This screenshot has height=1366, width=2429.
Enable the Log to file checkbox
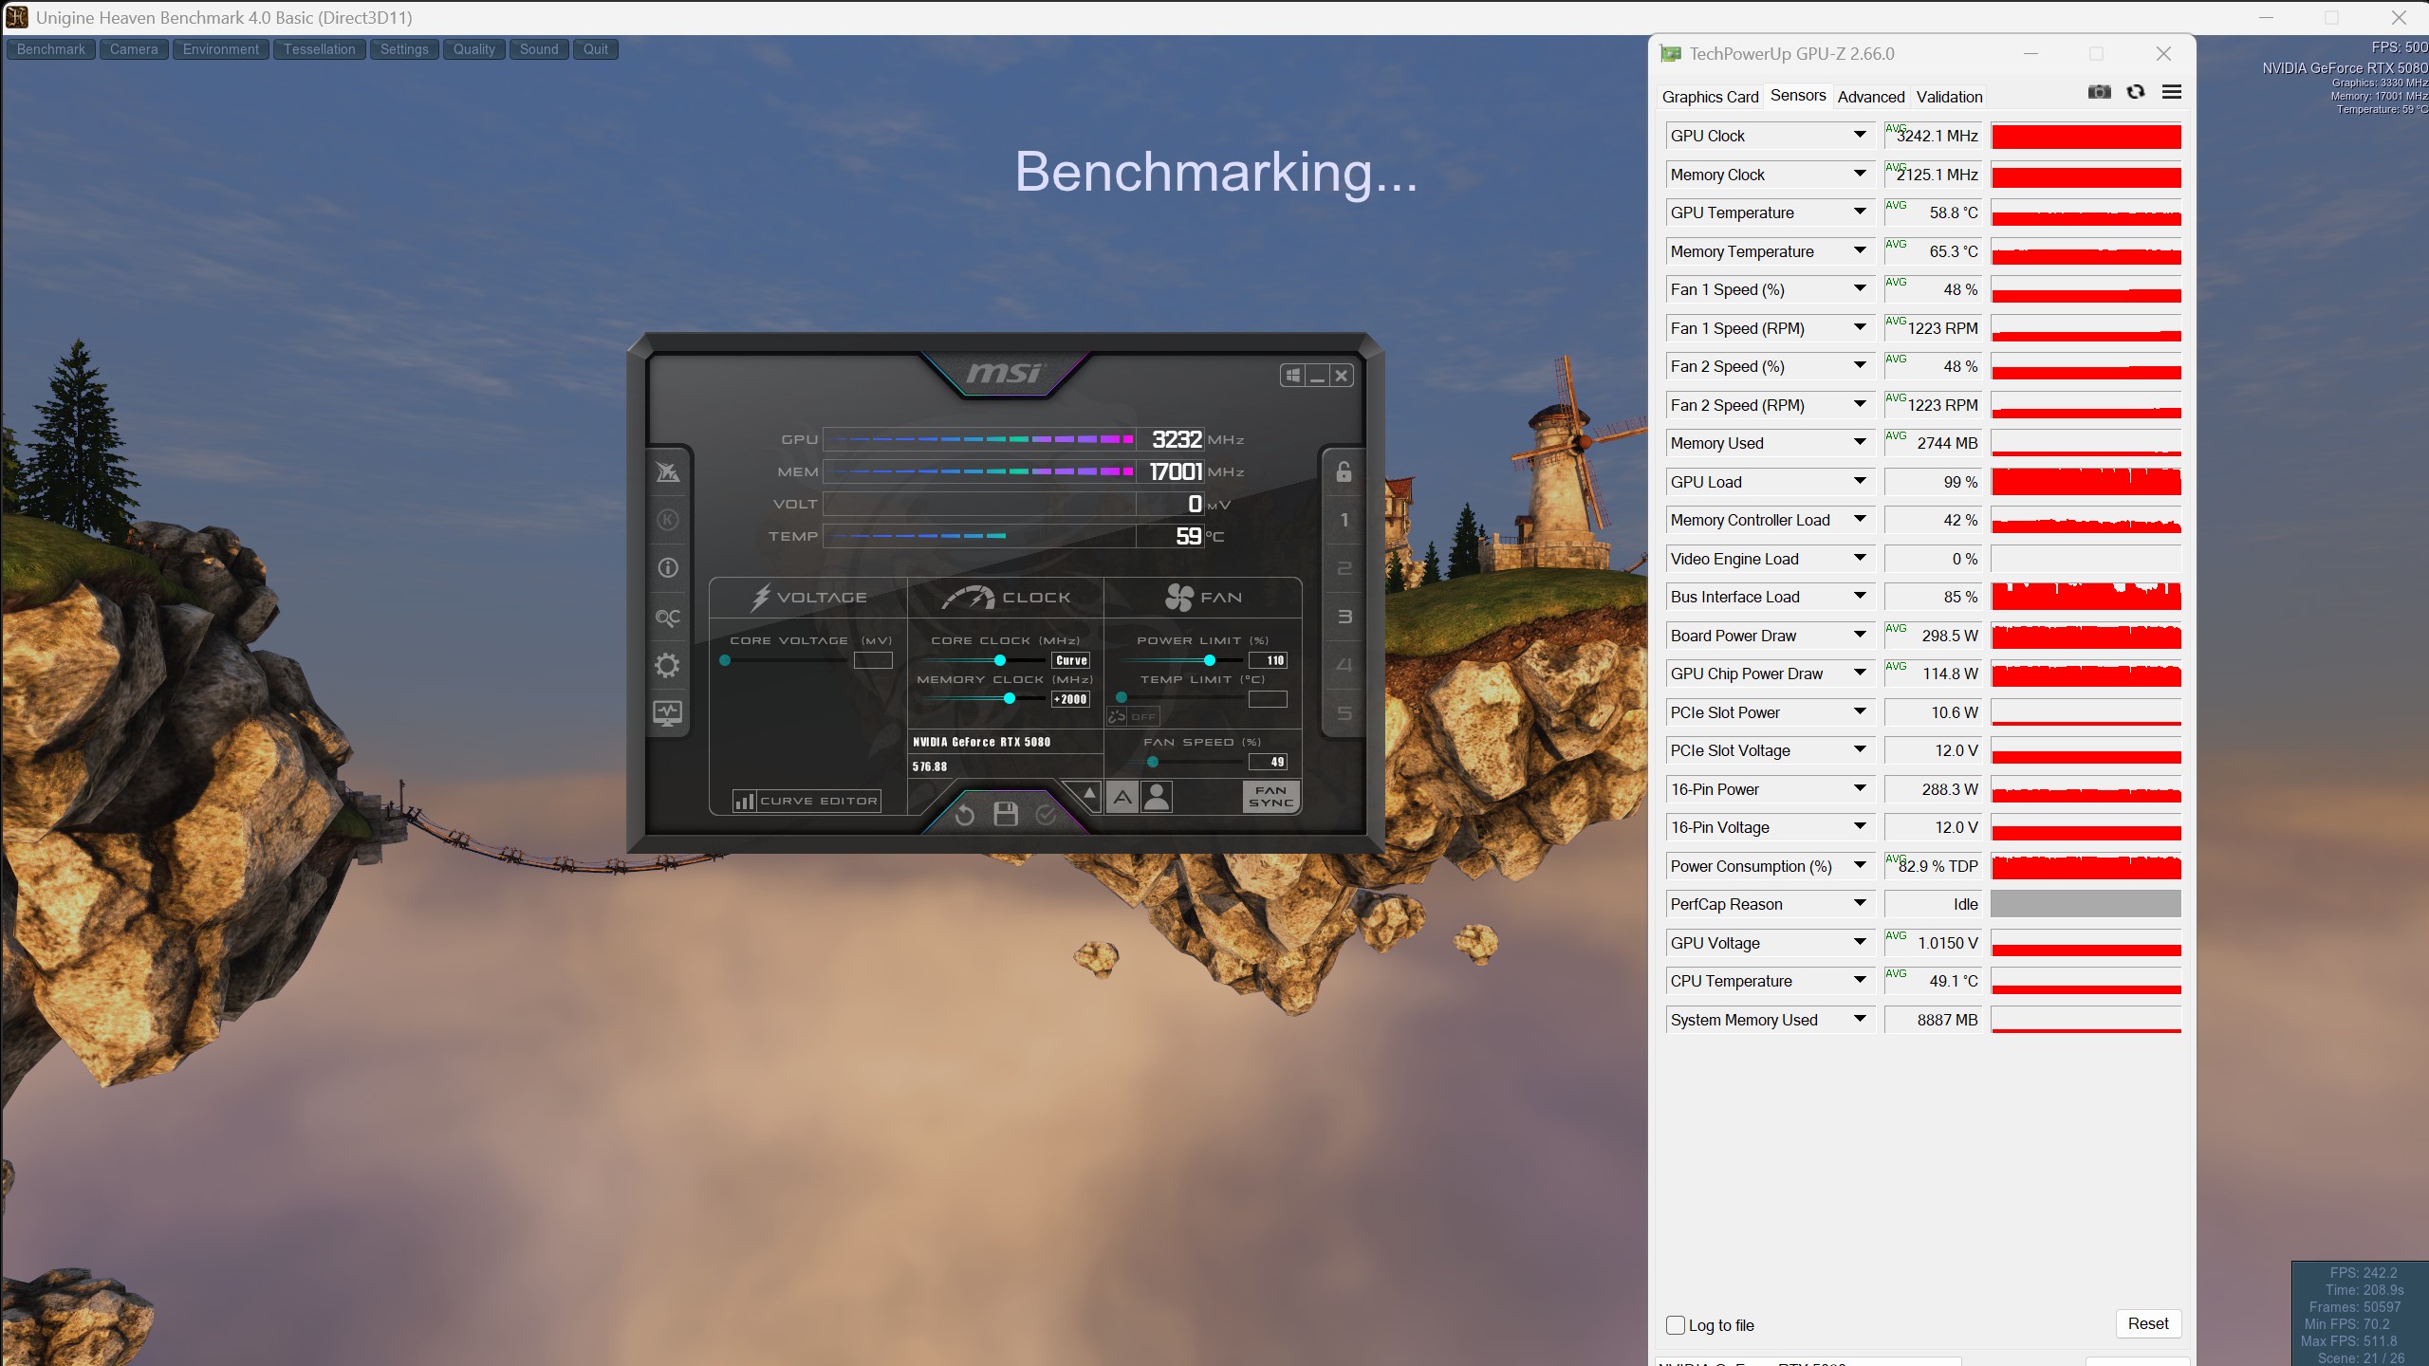pos(1676,1325)
